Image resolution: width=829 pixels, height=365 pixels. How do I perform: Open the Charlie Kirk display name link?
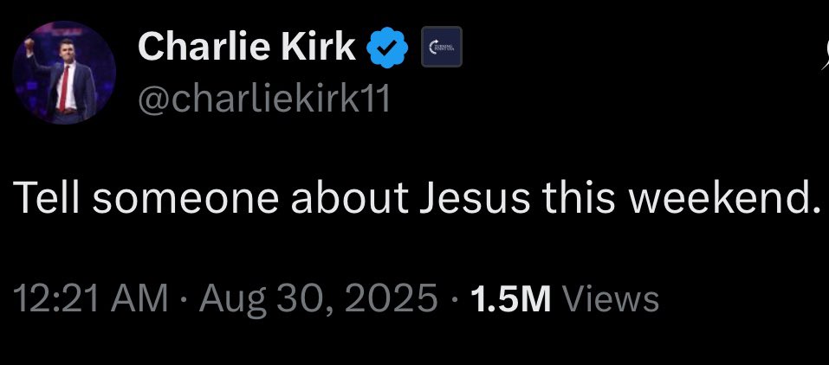(x=247, y=48)
